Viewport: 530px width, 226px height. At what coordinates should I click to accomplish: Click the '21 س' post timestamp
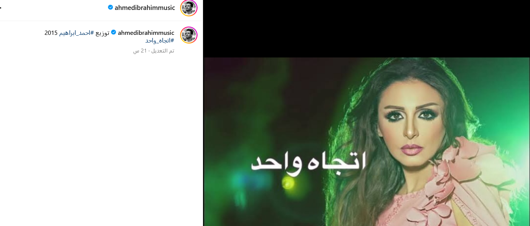tap(140, 51)
